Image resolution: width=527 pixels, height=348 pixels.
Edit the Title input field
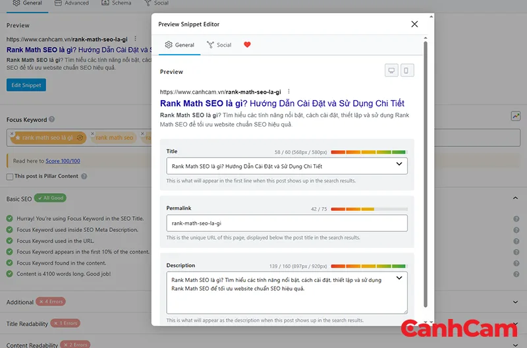pyautogui.click(x=287, y=166)
